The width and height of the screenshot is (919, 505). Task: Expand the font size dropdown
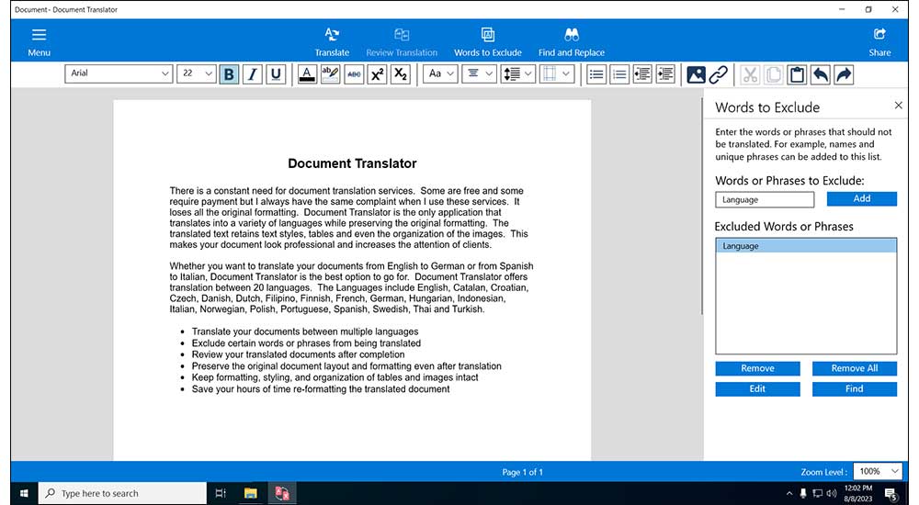click(197, 73)
